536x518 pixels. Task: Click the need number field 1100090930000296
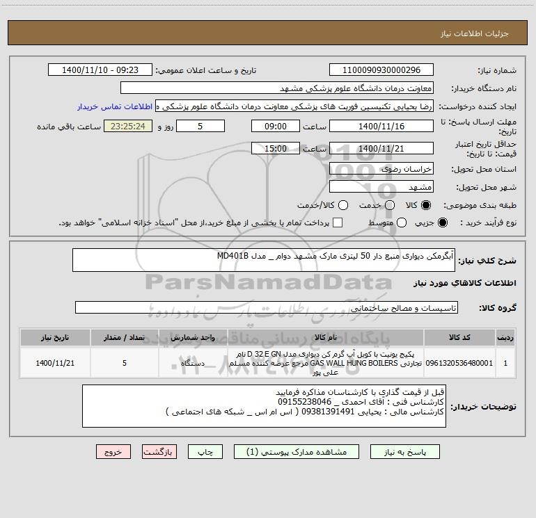click(x=381, y=70)
